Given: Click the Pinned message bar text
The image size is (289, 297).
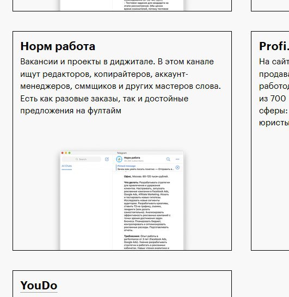Looking at the screenshot, I should tap(145, 168).
